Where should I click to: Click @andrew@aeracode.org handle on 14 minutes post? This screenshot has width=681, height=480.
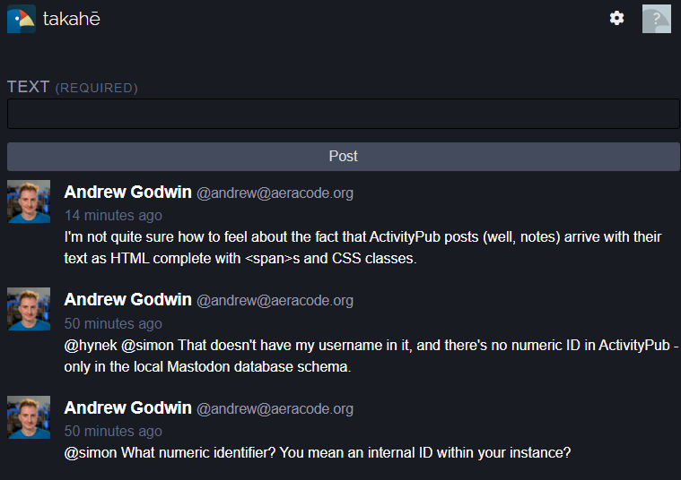click(x=275, y=193)
